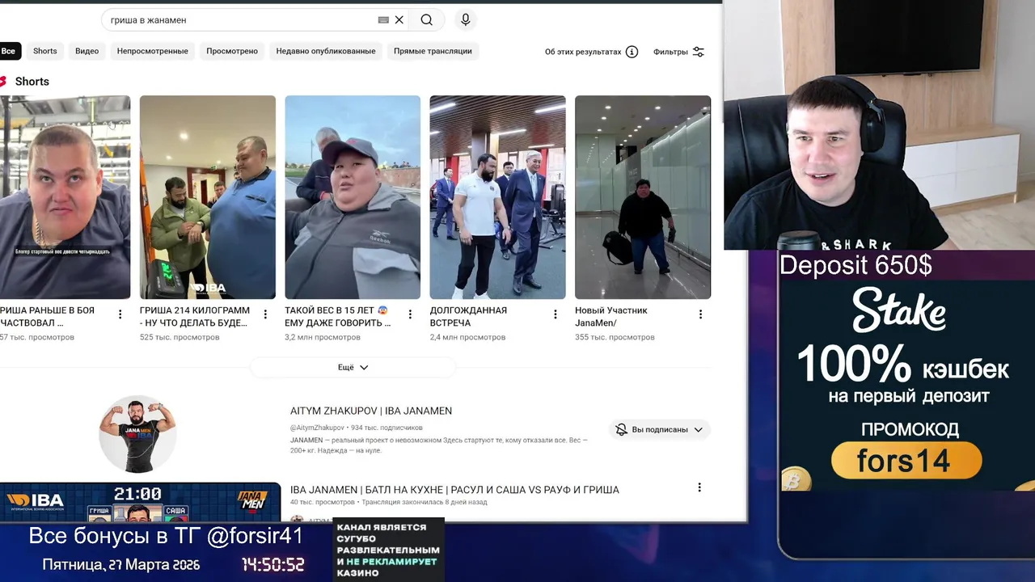Click the Shorts logo icon in section header
This screenshot has height=582, width=1035.
coord(2,82)
